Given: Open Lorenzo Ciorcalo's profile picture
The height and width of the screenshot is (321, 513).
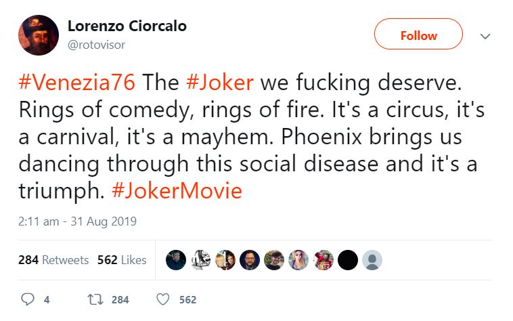Looking at the screenshot, I should pyautogui.click(x=39, y=35).
